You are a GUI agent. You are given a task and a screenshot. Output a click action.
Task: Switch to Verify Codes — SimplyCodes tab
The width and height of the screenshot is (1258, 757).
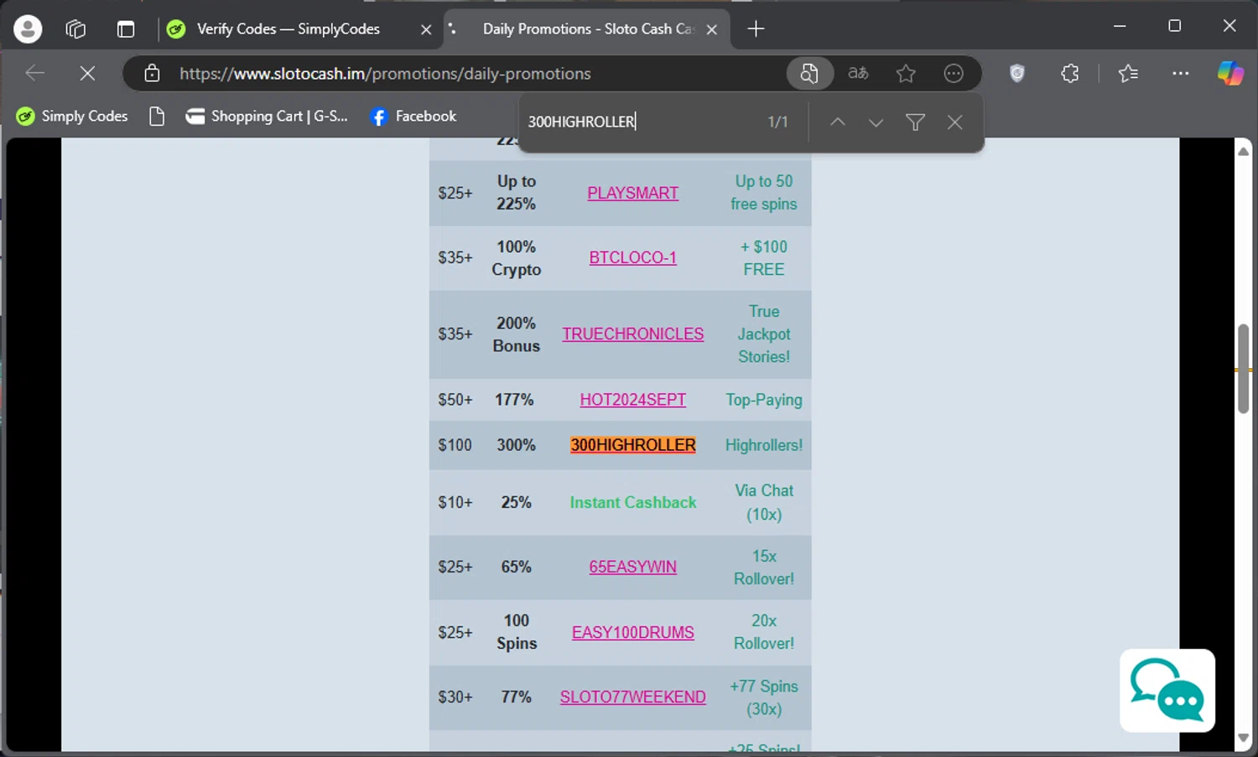tap(288, 29)
